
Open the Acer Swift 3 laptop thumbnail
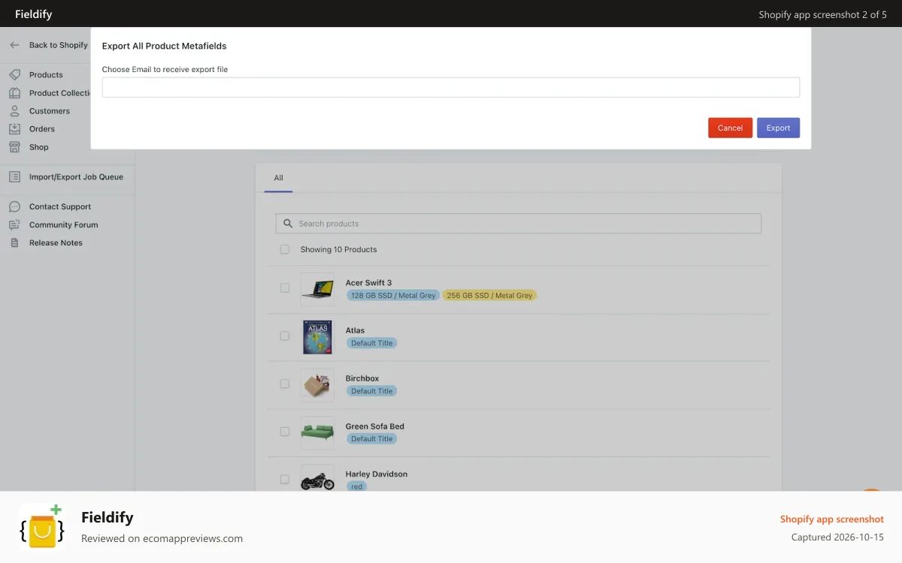(317, 289)
